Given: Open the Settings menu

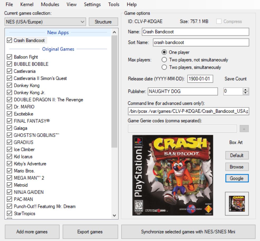Looking at the screenshot, I should click(92, 4).
